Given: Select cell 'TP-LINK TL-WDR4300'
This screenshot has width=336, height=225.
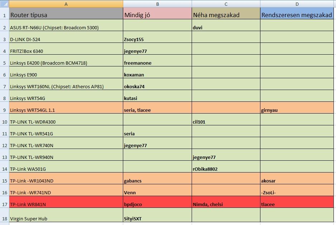Looking at the screenshot, I should click(x=66, y=119).
